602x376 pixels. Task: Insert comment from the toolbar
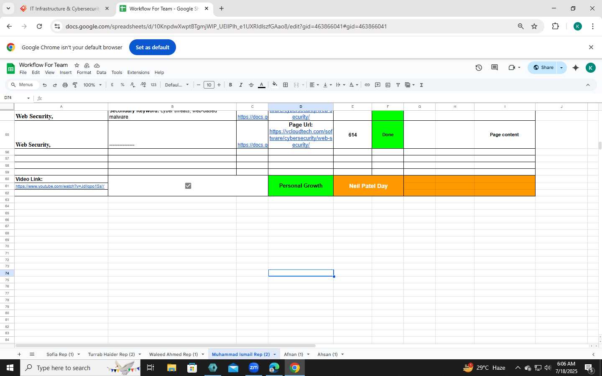[378, 85]
